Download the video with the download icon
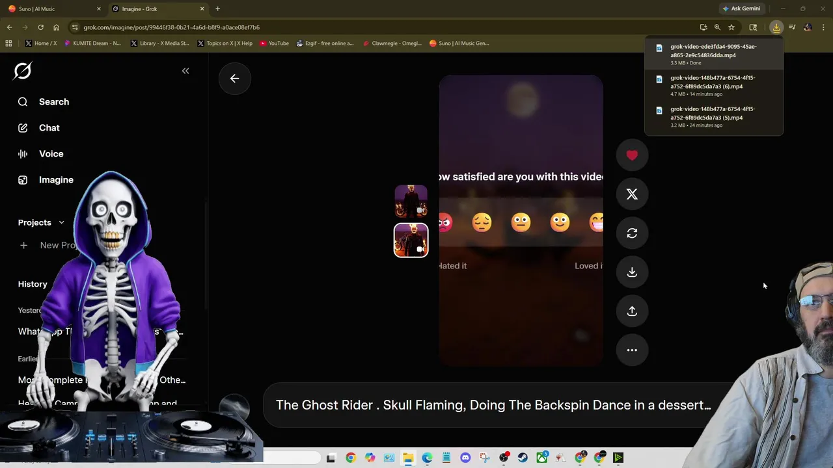The height and width of the screenshot is (468, 833). [632, 272]
